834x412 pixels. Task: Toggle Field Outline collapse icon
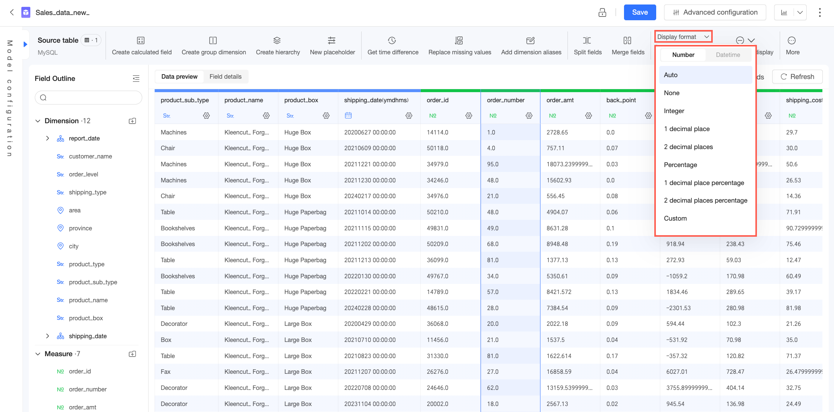(136, 78)
